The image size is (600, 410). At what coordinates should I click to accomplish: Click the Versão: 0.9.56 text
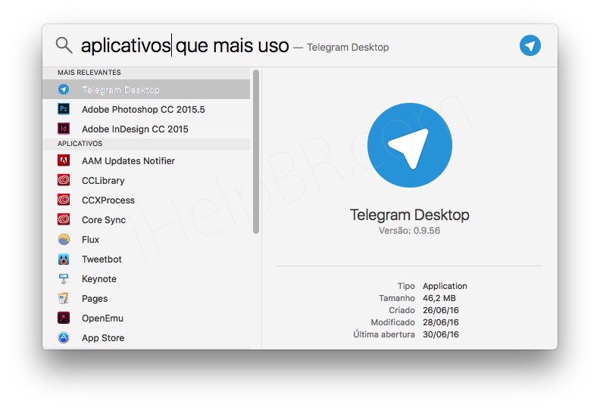pyautogui.click(x=409, y=231)
